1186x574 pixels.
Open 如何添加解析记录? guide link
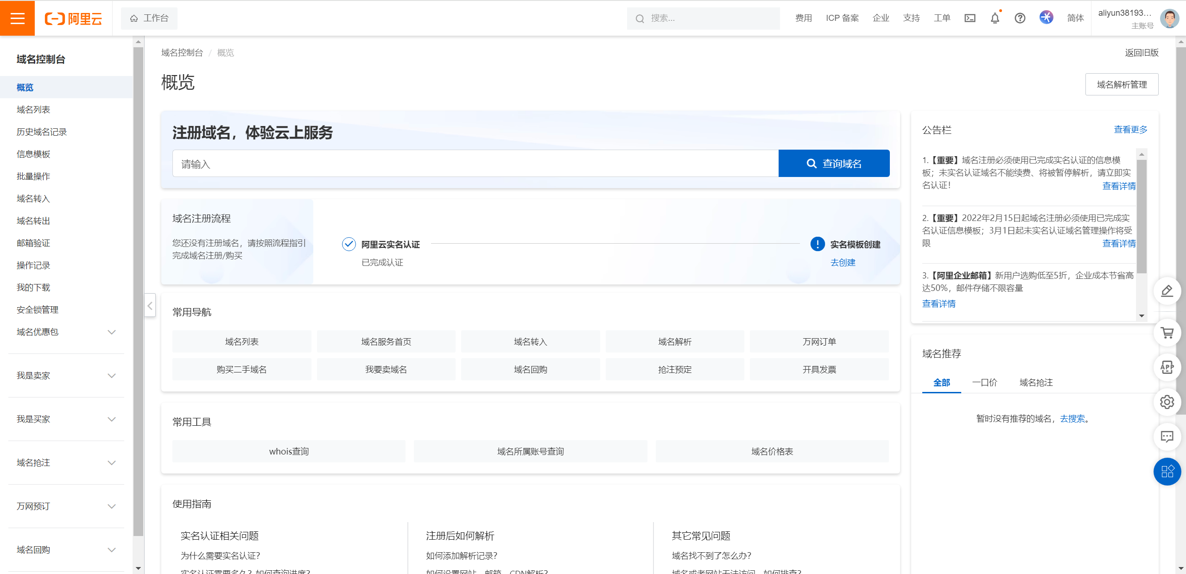point(461,556)
